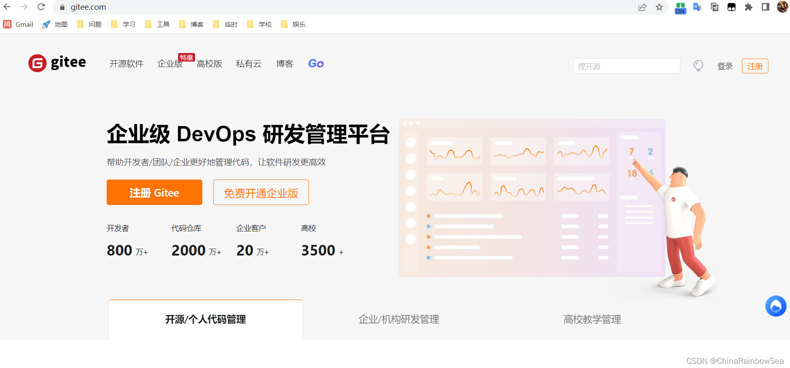Toggle the browser side panel icon
The width and height of the screenshot is (790, 368).
click(x=765, y=7)
